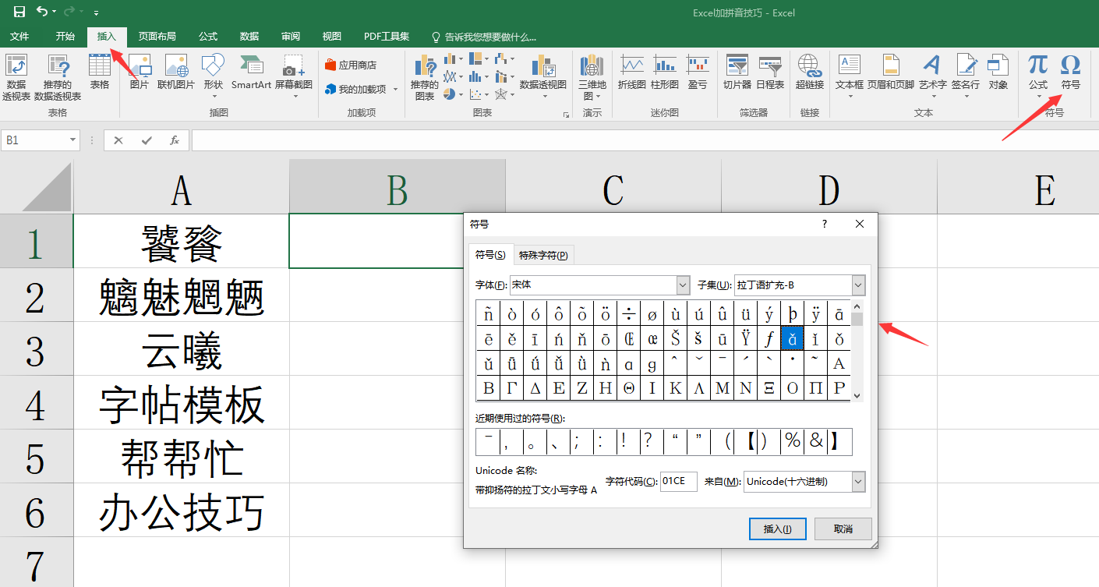This screenshot has width=1099, height=587.
Task: Expand the 字体 font dropdown
Action: (x=683, y=285)
